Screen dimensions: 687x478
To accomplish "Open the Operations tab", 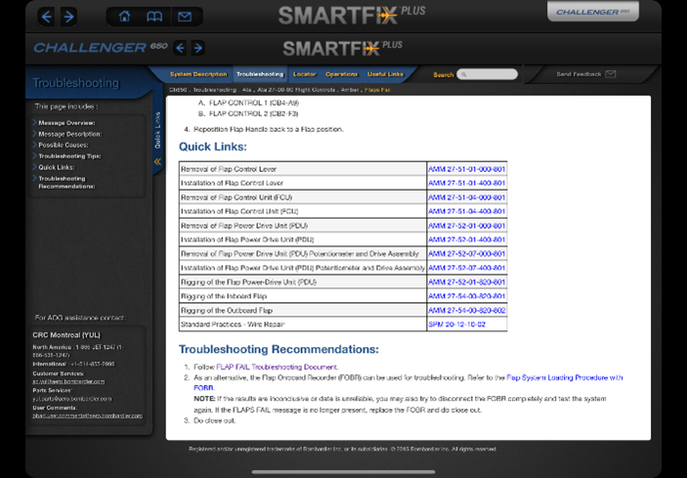I will point(342,74).
